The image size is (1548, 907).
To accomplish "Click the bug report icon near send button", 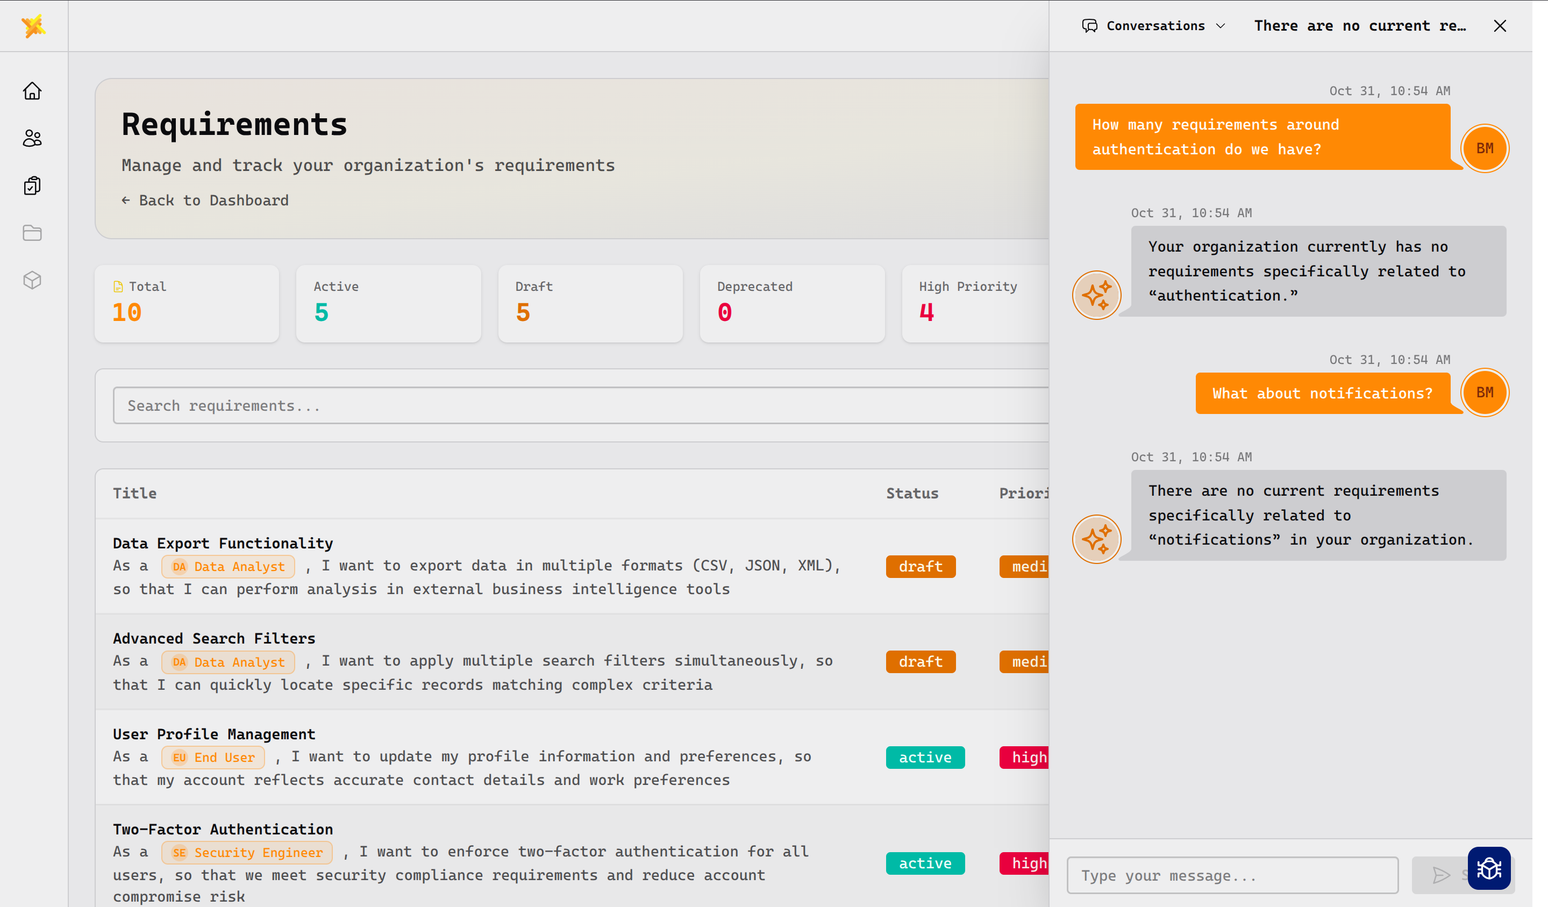I will (x=1489, y=868).
